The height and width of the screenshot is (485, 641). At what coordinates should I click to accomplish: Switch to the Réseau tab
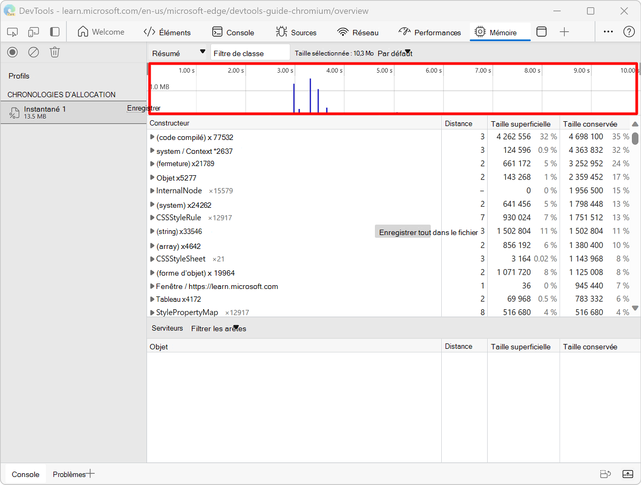click(358, 32)
